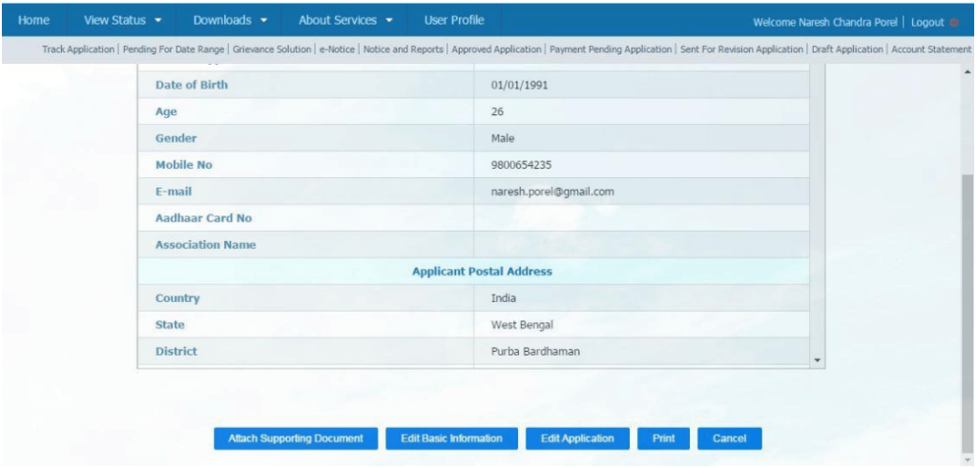Select the mobile number 9800654235
Screen dimensions: 977x468
click(x=522, y=165)
